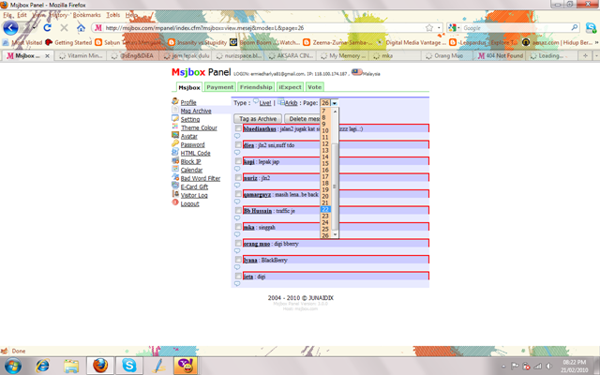Image resolution: width=600 pixels, height=375 pixels.
Task: Click the Password key icon
Action: (x=175, y=143)
